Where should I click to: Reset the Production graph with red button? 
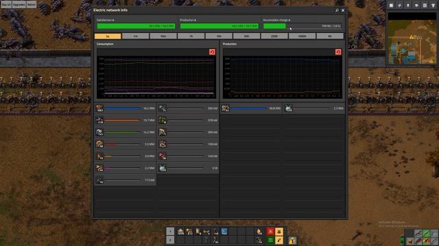tap(338, 52)
